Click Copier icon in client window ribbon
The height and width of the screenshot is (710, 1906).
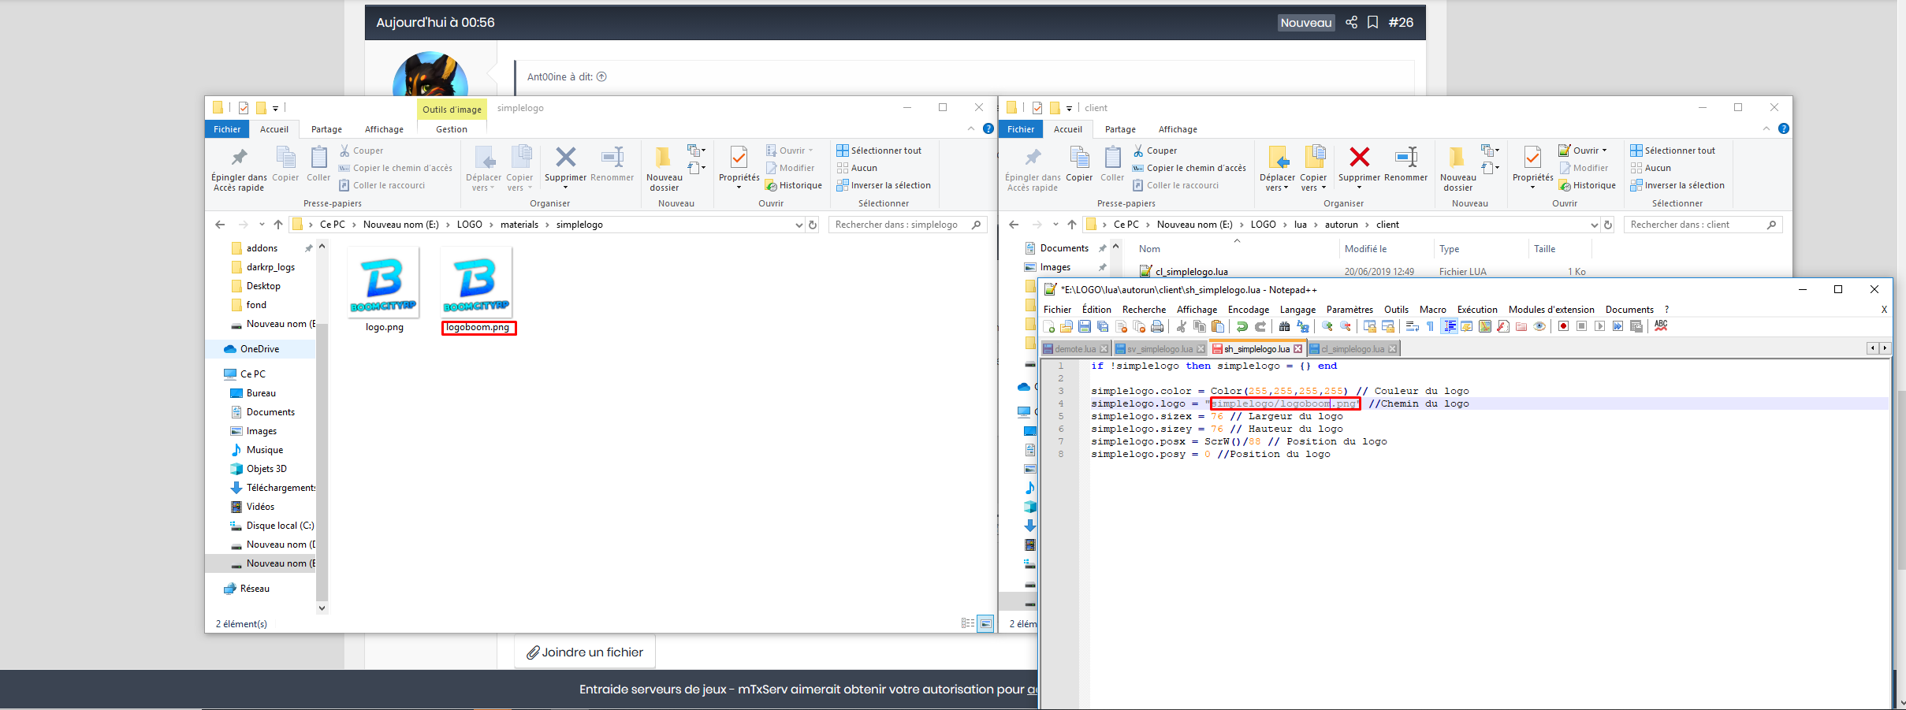[1079, 164]
